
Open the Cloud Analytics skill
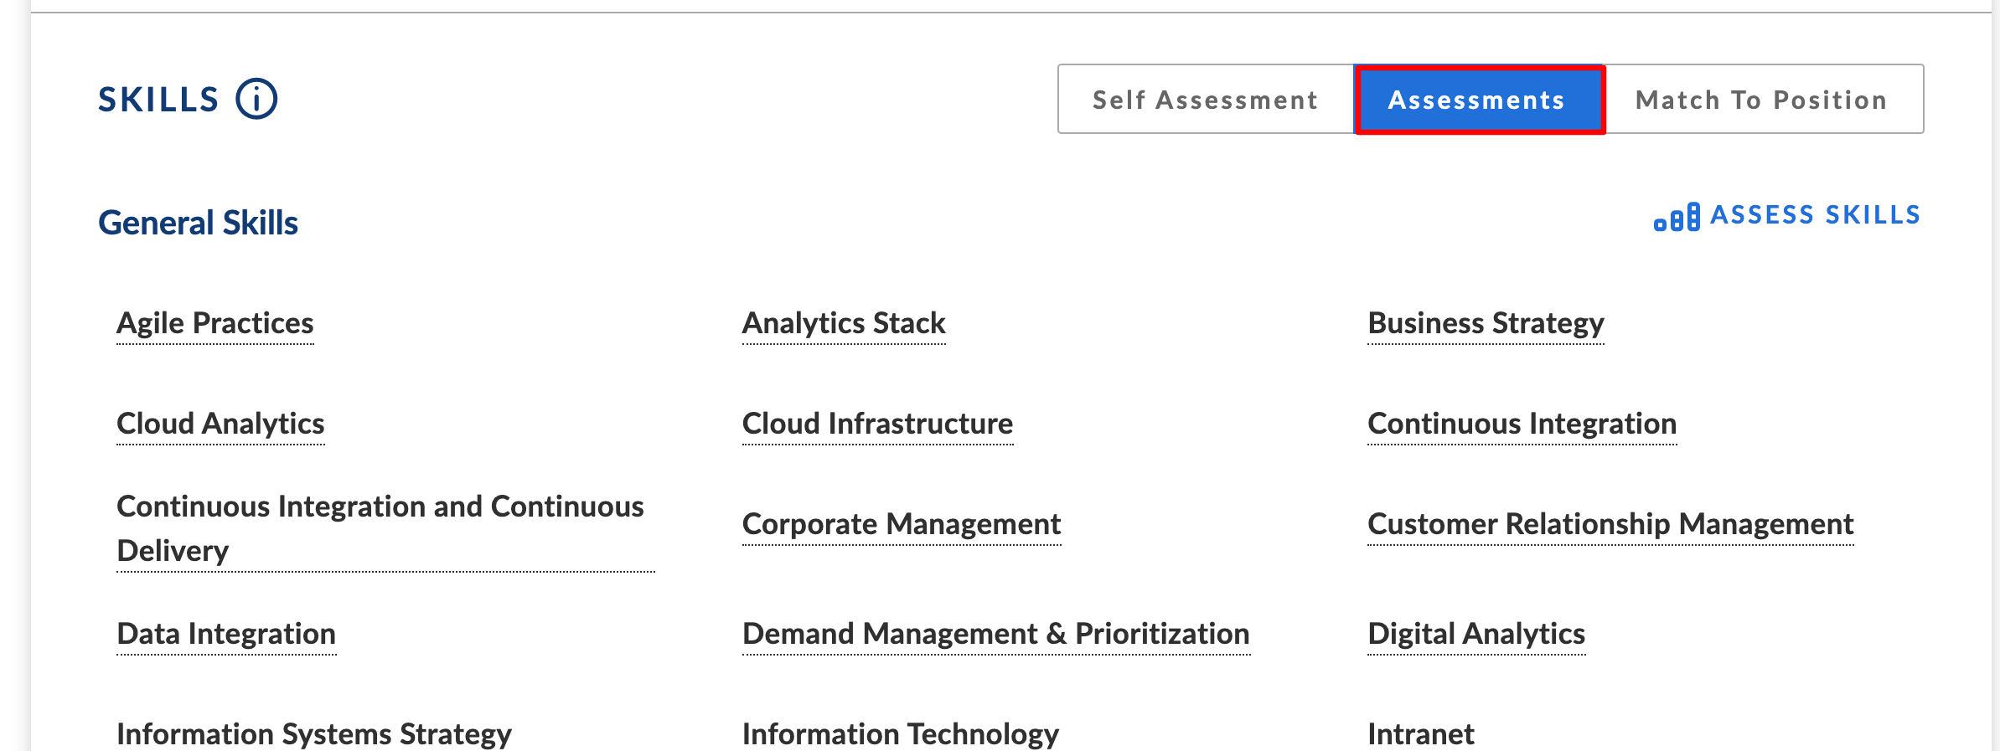(x=220, y=424)
